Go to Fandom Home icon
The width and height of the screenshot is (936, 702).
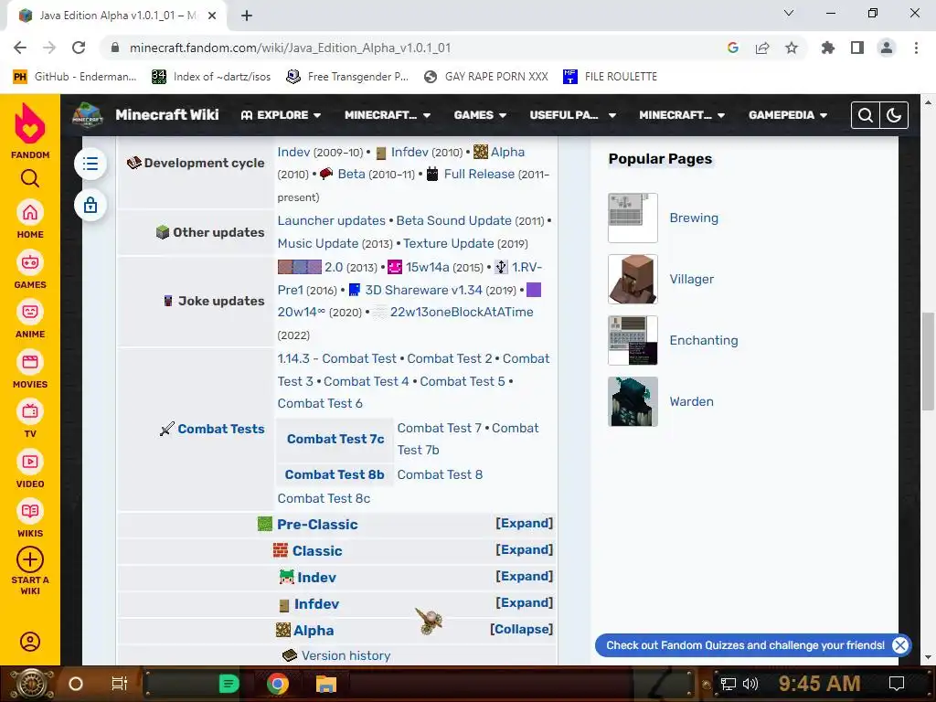(x=30, y=212)
